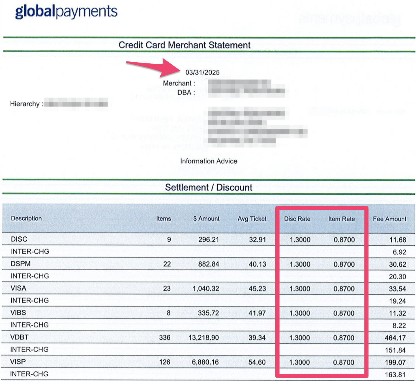Screen dimensions: 416x381
Task: Click the avg ticket 45.23
Action: point(257,289)
